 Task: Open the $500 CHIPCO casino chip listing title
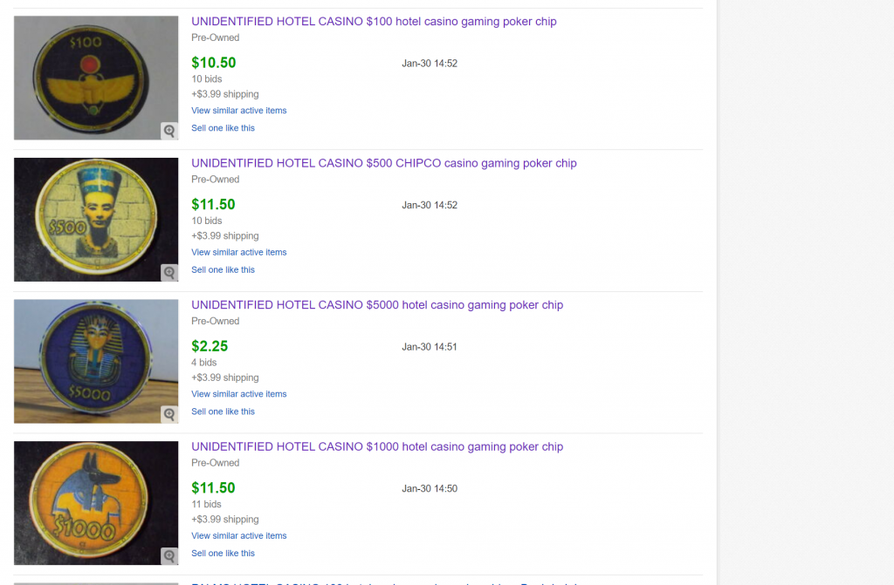(384, 163)
